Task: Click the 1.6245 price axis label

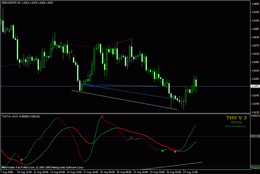Action: click(255, 96)
